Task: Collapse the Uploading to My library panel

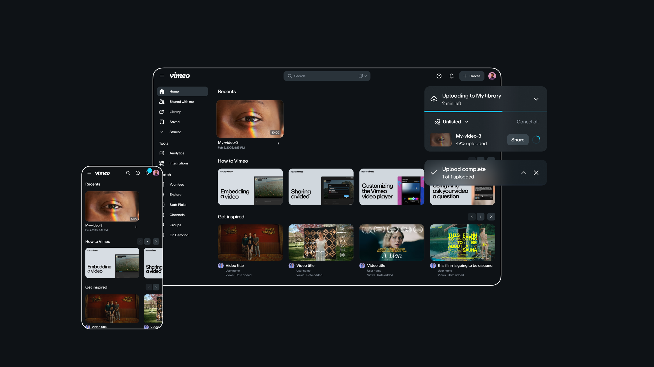Action: point(536,99)
